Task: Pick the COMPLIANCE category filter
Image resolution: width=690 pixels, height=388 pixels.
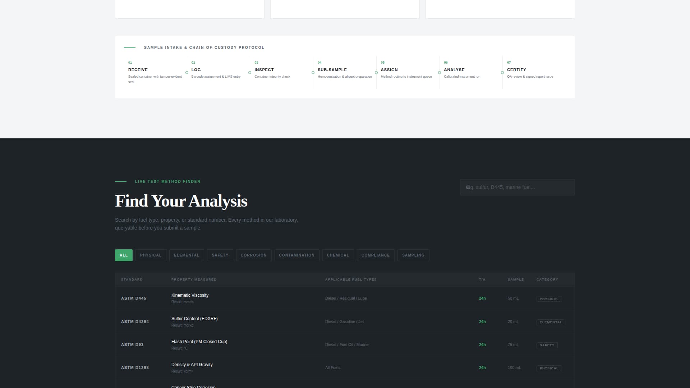Action: [375, 255]
